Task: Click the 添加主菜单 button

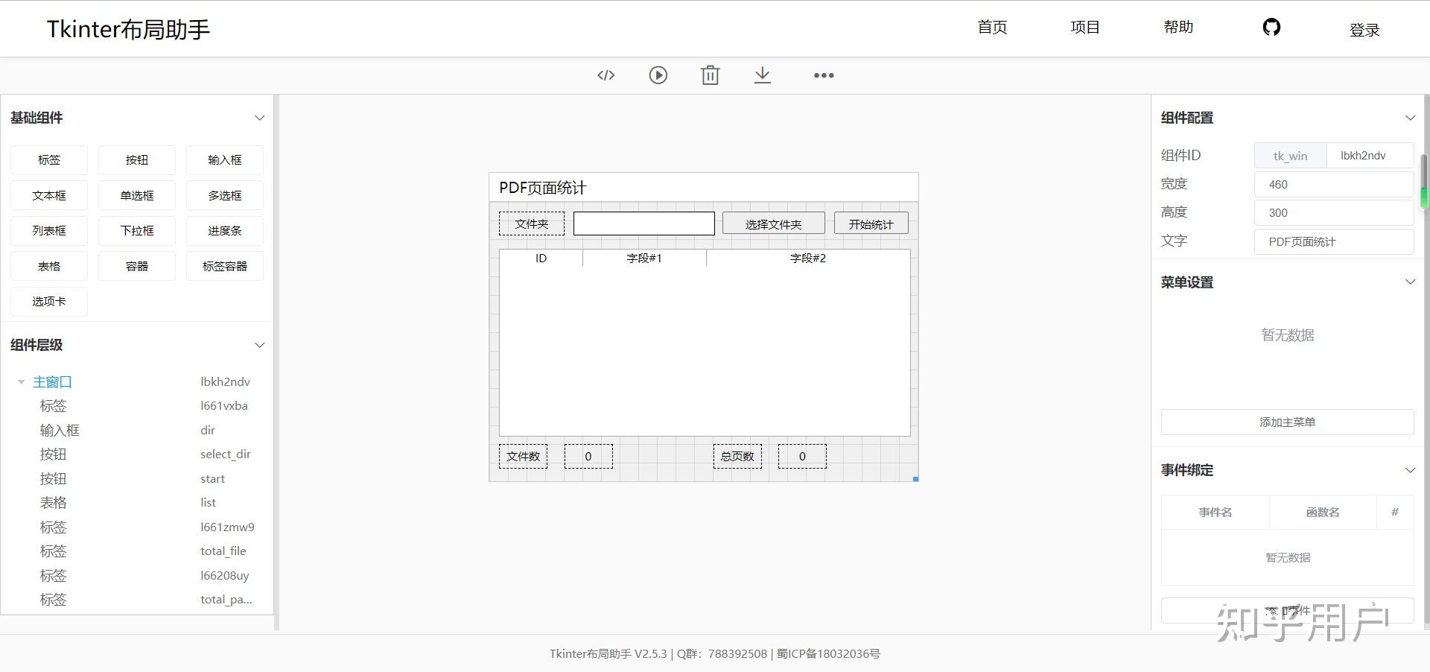Action: coord(1286,422)
